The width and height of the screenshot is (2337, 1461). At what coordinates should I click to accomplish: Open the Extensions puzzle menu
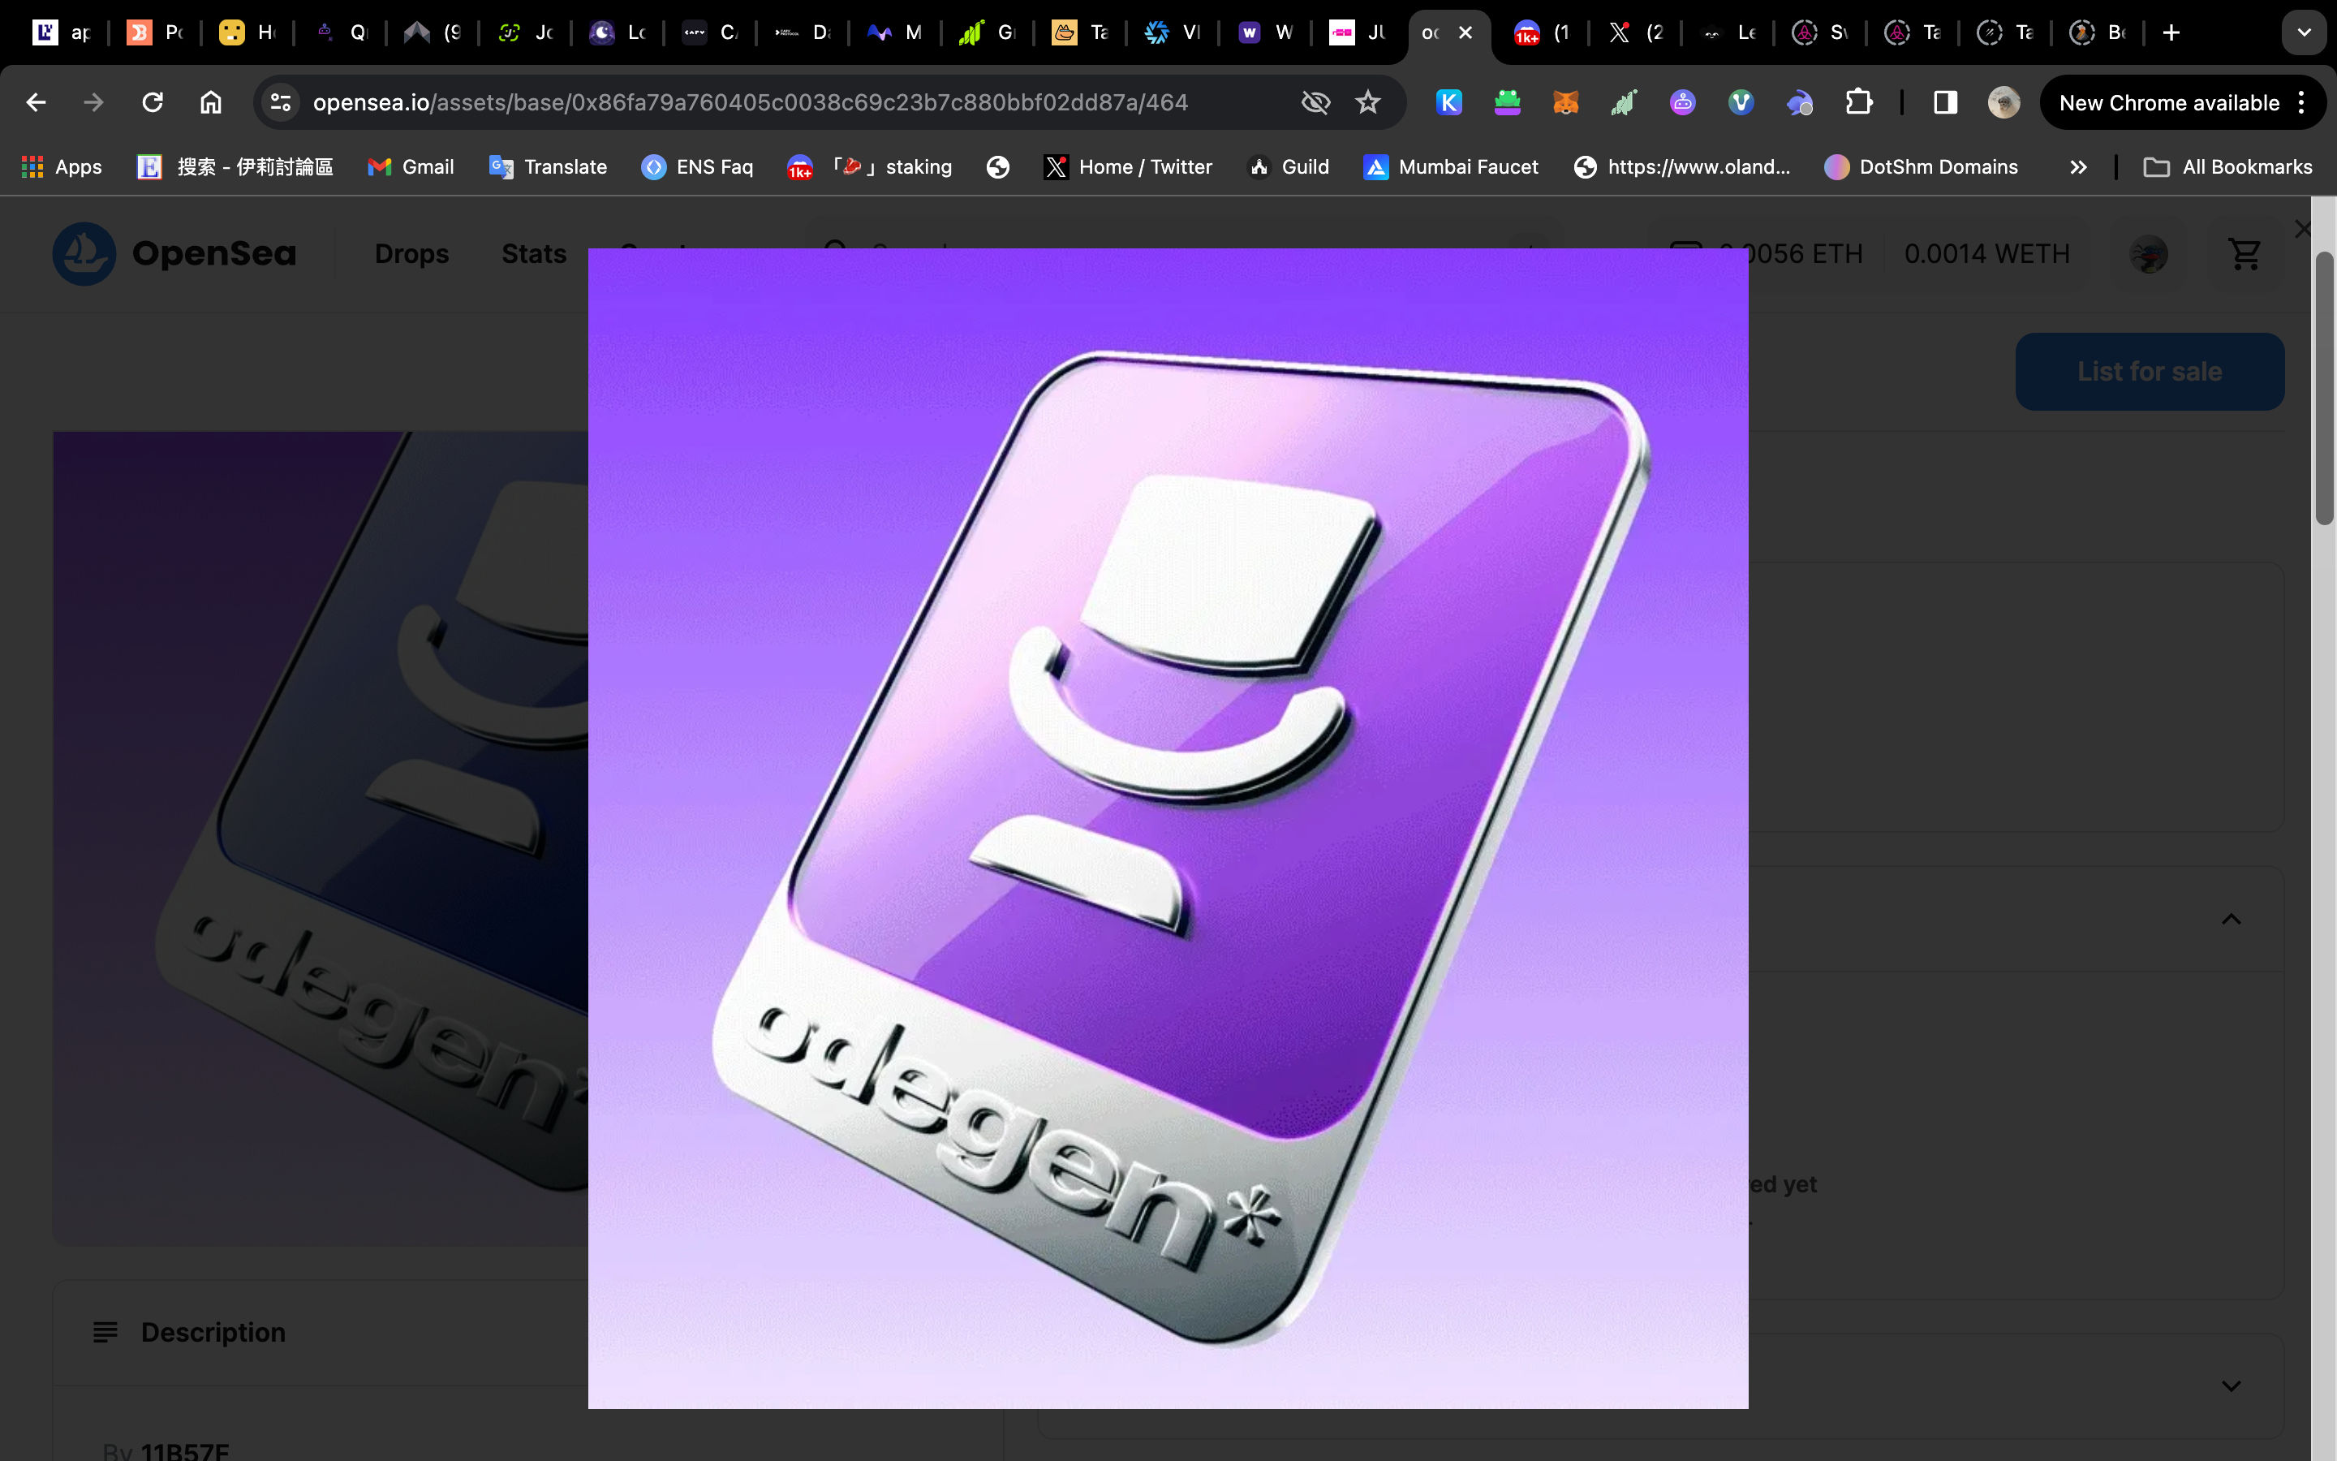tap(1858, 102)
